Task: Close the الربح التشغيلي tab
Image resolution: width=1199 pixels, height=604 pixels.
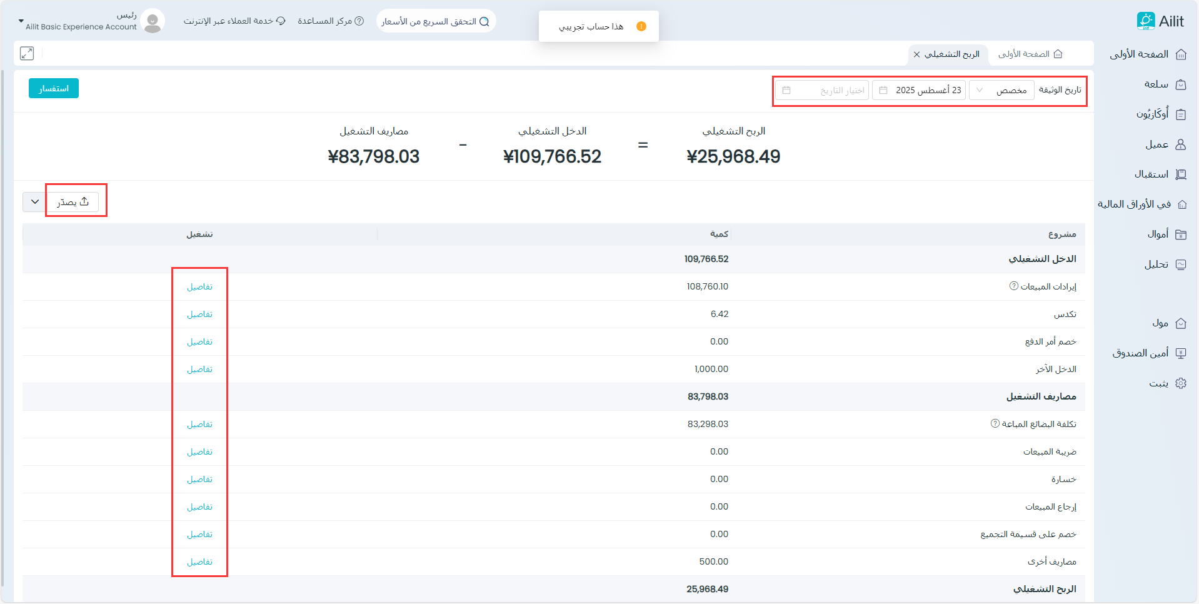Action: pos(916,54)
